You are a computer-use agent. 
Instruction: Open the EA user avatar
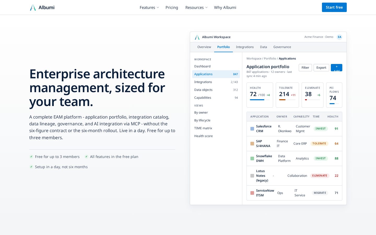click(339, 37)
